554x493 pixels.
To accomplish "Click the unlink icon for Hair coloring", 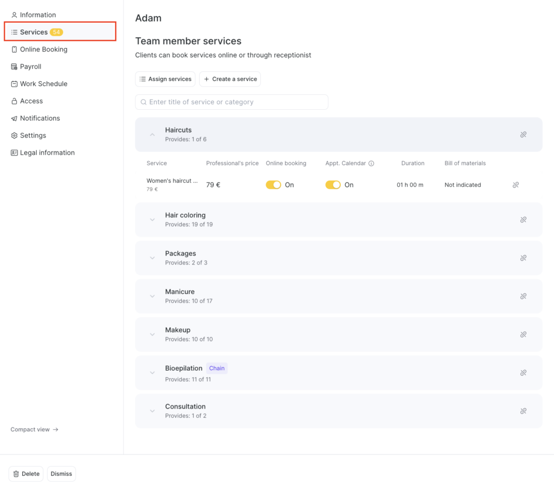I will [523, 220].
